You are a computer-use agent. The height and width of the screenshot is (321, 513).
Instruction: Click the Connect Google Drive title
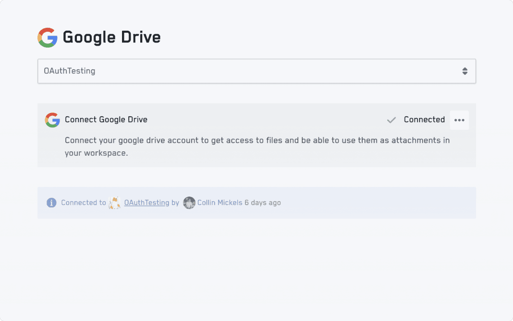click(106, 120)
